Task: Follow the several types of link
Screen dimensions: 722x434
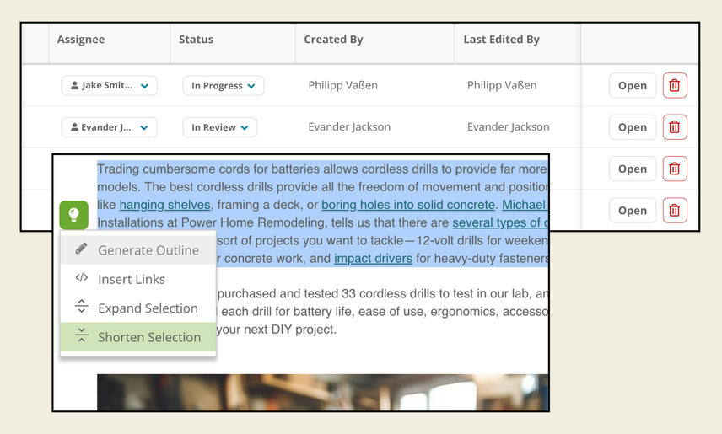Action: [500, 222]
